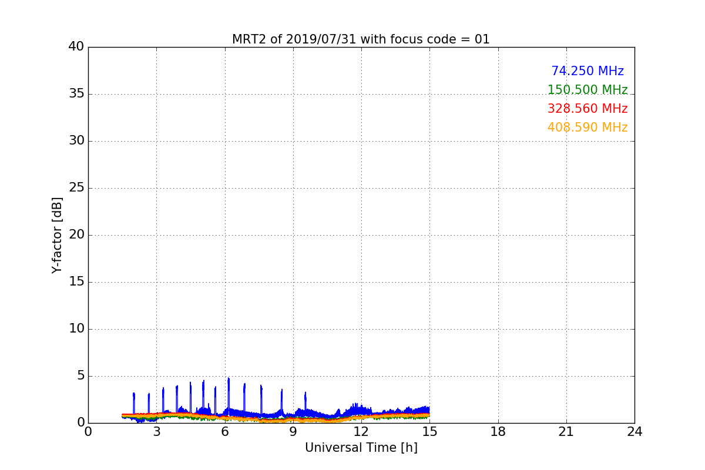Click the x-axis tick label '12'
The image size is (705, 470).
tap(361, 432)
